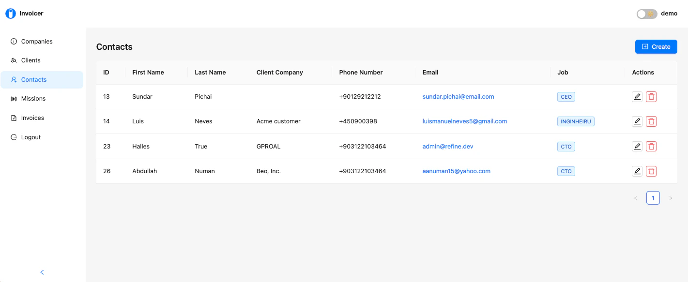The width and height of the screenshot is (688, 282).
Task: Edit Halles True with the pencil icon
Action: pos(637,146)
